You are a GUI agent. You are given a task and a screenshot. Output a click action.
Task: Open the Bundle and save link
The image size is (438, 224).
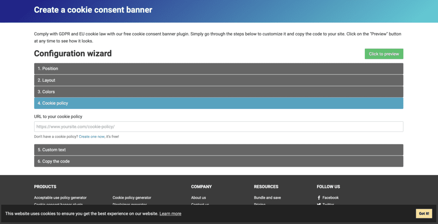point(267,198)
